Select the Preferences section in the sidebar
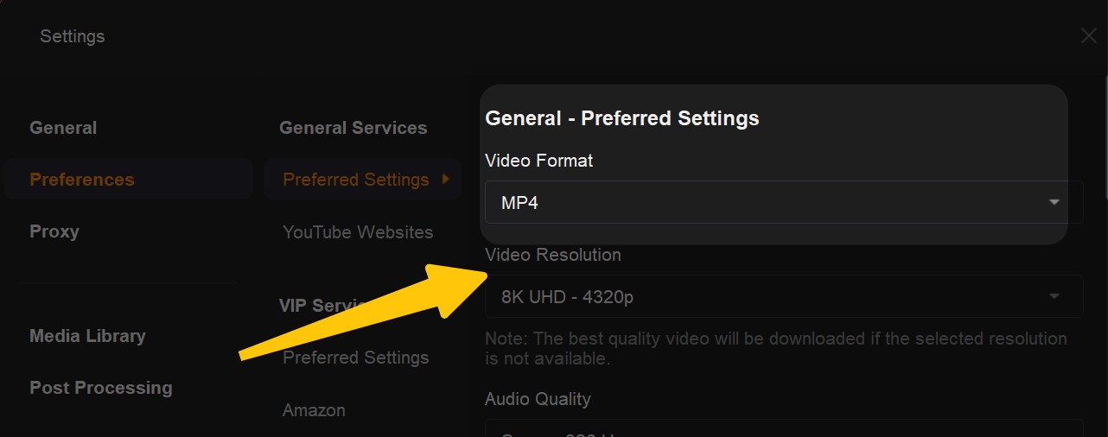Screen dimensions: 1108x437 (82, 180)
